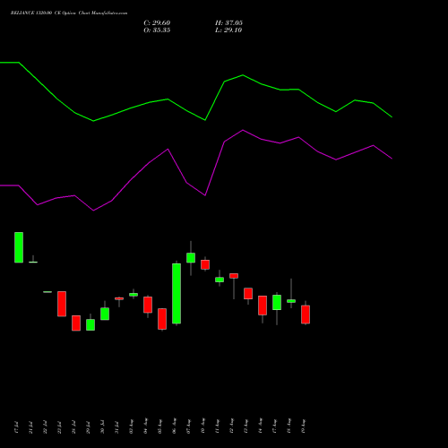
Task: Click the RELIANCE 1320.00 CE Option chart title
Action: click(x=69, y=13)
